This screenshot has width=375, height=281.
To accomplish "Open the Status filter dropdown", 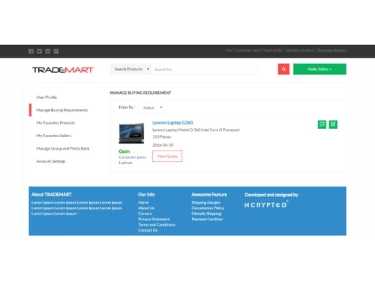I will coord(151,108).
